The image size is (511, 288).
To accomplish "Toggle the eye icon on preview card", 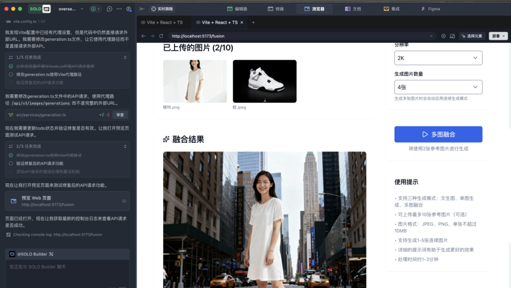I will [124, 201].
